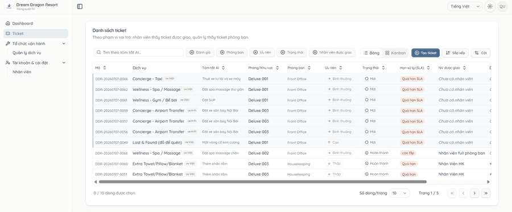Click Nhân viên full phòng ban assignee
Screen dimensions: 512x212
(462, 153)
